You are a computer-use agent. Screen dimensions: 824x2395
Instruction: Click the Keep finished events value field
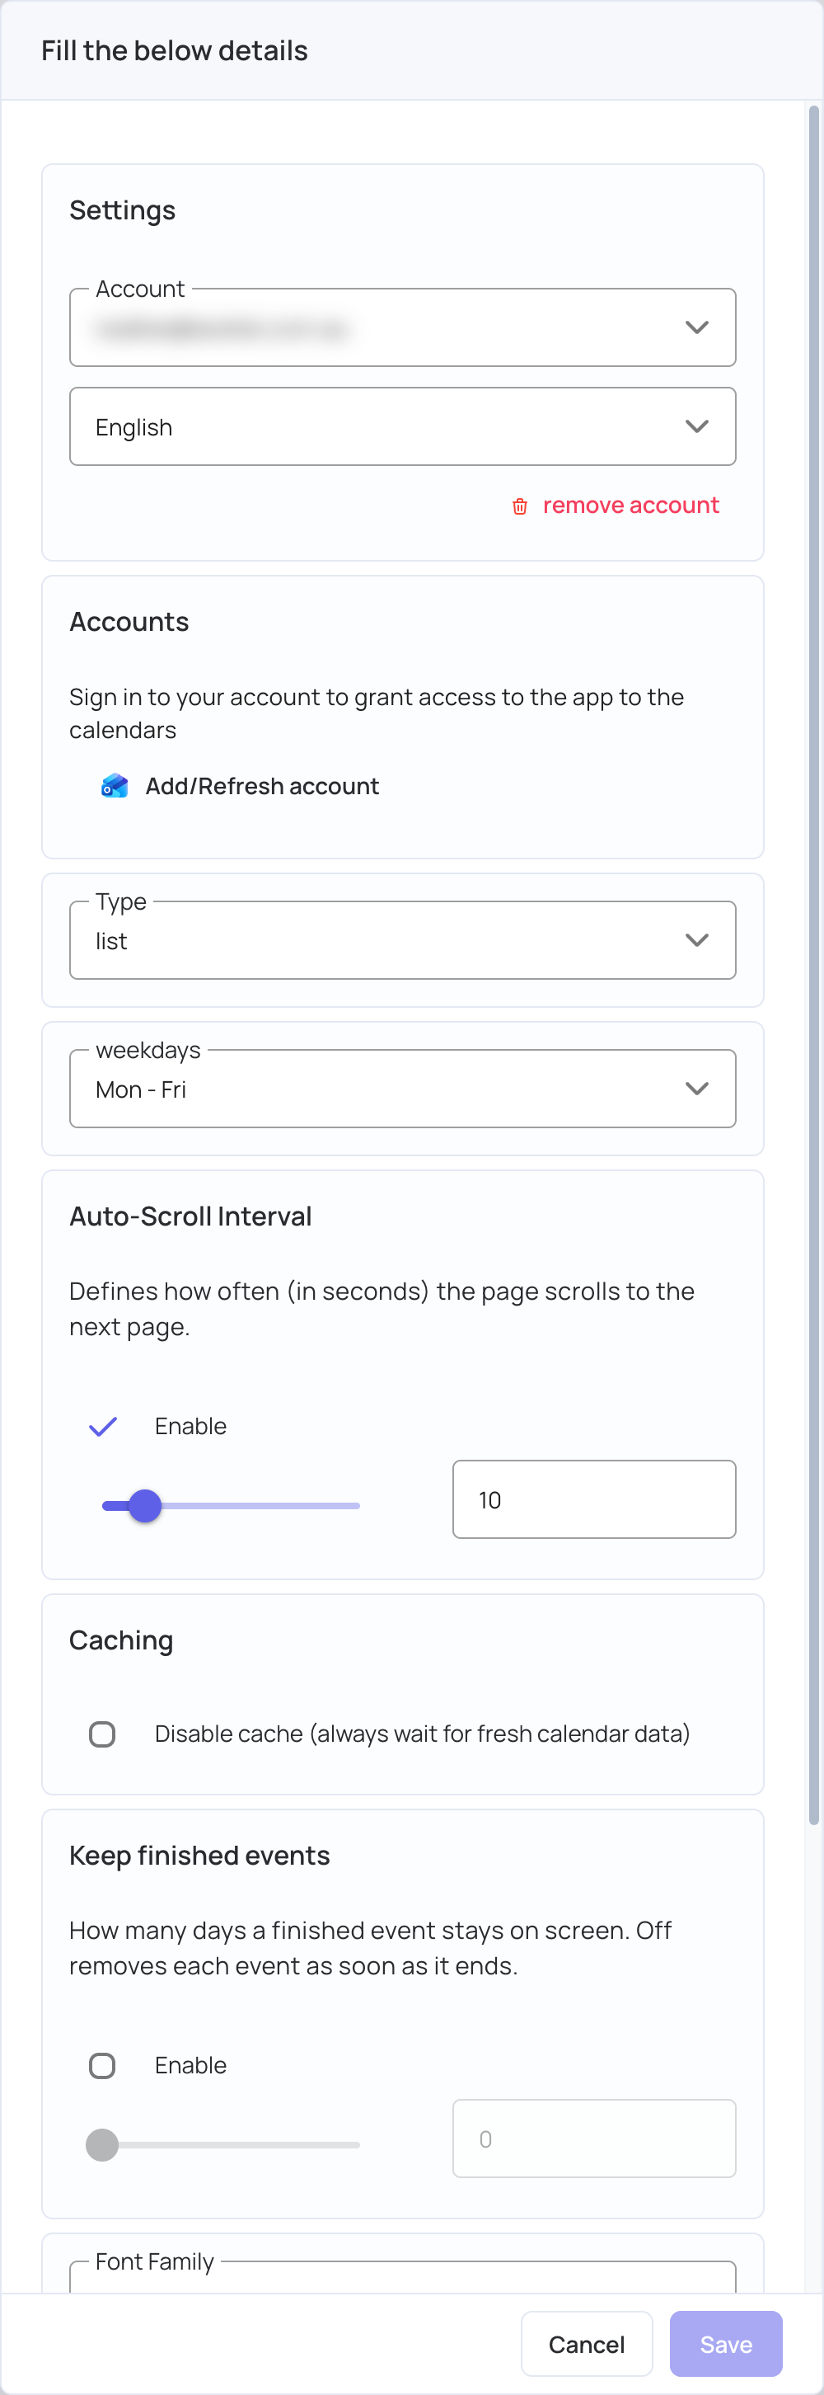593,2139
